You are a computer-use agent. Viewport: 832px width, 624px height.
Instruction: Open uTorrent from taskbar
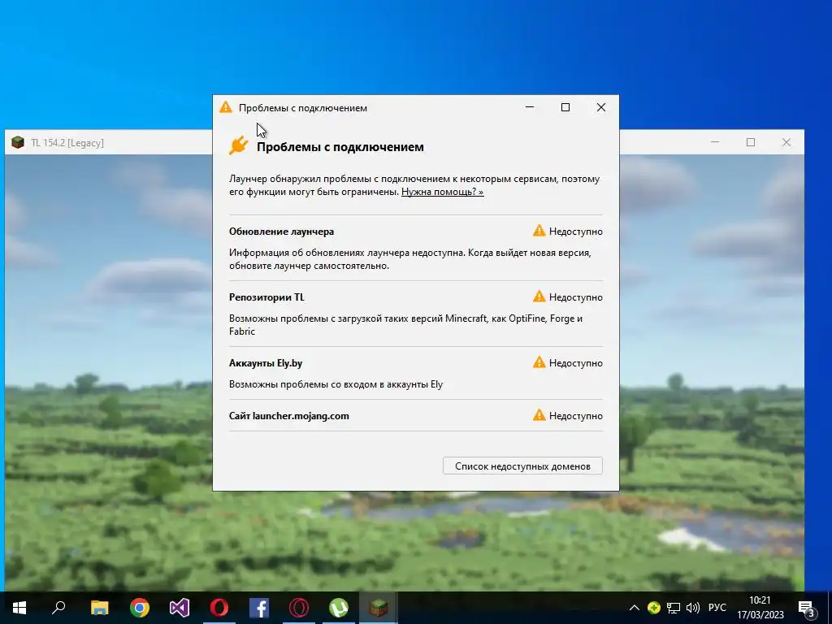click(x=339, y=608)
